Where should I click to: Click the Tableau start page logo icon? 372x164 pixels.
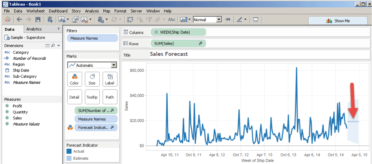click(7, 20)
